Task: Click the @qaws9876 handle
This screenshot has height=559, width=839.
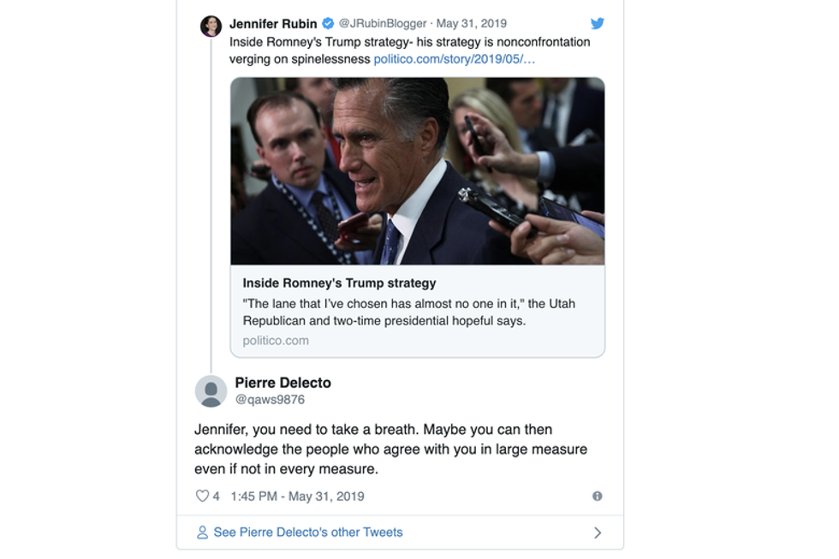Action: coord(270,400)
